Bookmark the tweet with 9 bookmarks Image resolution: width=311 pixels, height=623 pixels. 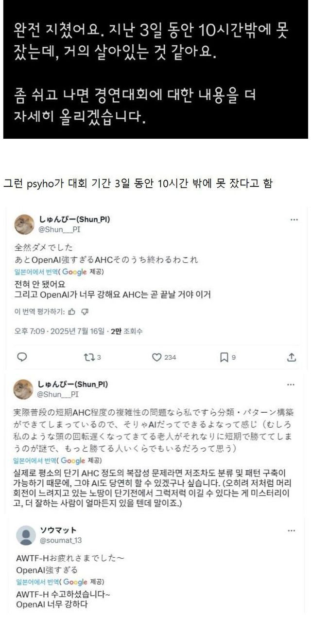[x=224, y=357]
